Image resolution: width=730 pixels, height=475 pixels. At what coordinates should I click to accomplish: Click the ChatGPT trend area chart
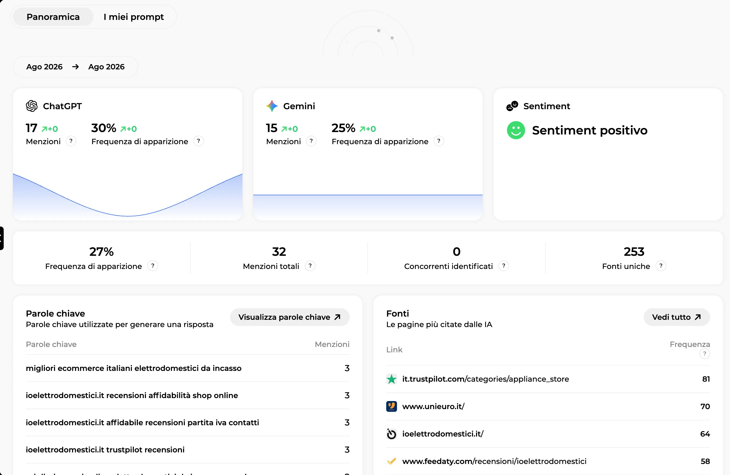[128, 196]
